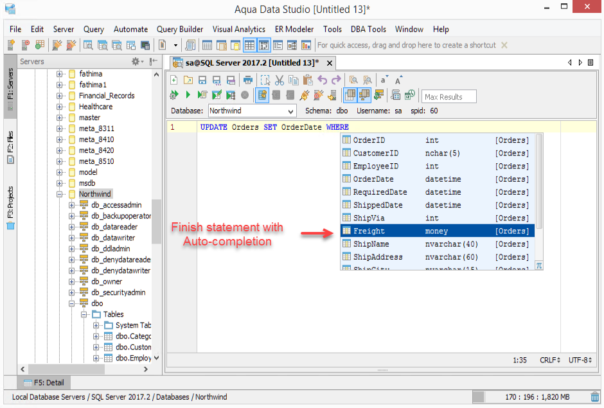Click the Execute green play icon
604x408 pixels.
pyautogui.click(x=188, y=95)
